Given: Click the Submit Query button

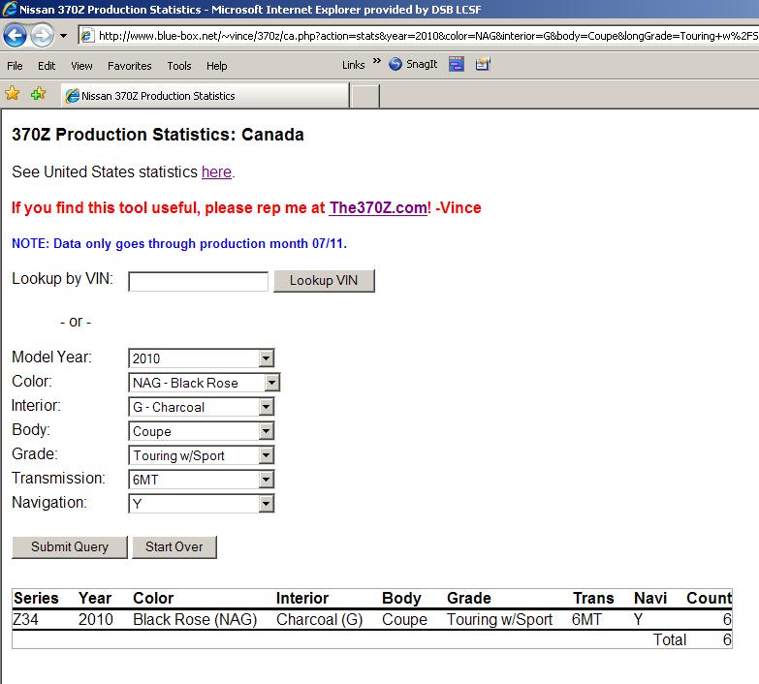Looking at the screenshot, I should click(x=70, y=547).
